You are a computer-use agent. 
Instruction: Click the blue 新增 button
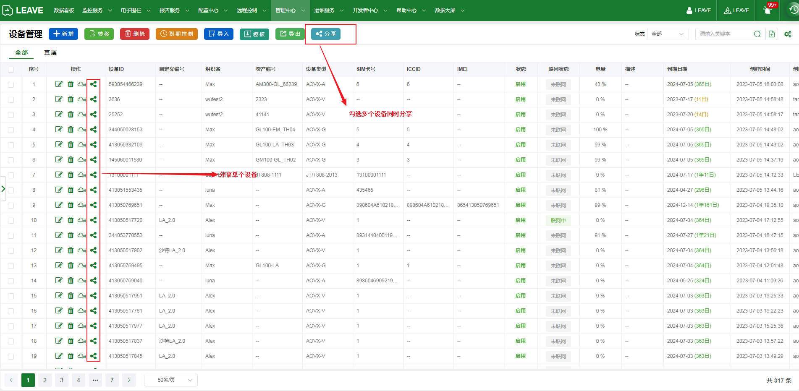pos(63,34)
